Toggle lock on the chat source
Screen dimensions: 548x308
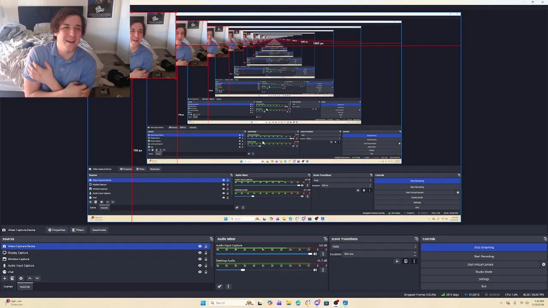pos(206,272)
